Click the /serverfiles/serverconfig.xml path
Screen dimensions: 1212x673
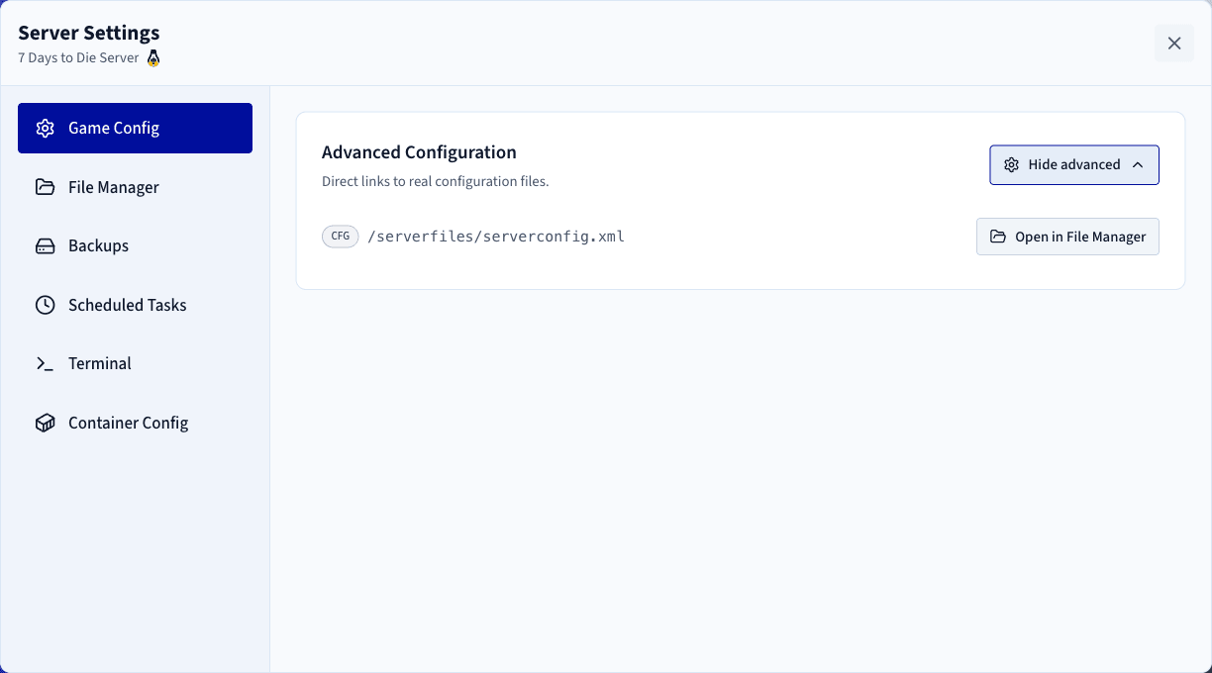pyautogui.click(x=496, y=237)
